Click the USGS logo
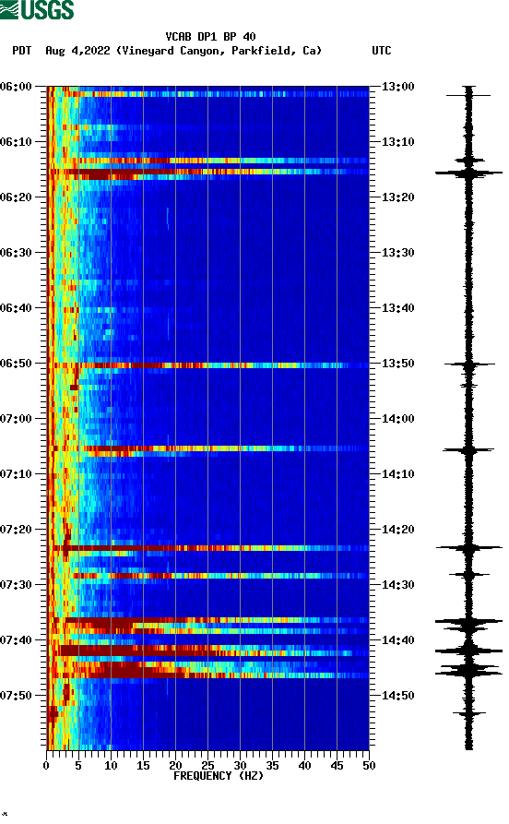509x824 pixels. pyautogui.click(x=37, y=9)
